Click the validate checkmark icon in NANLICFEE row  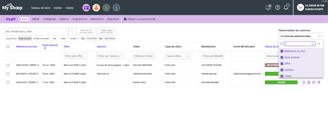click(x=304, y=82)
